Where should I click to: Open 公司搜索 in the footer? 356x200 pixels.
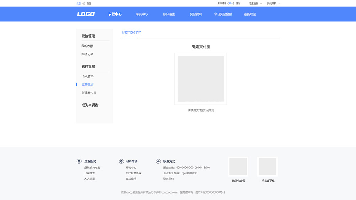[89, 173]
